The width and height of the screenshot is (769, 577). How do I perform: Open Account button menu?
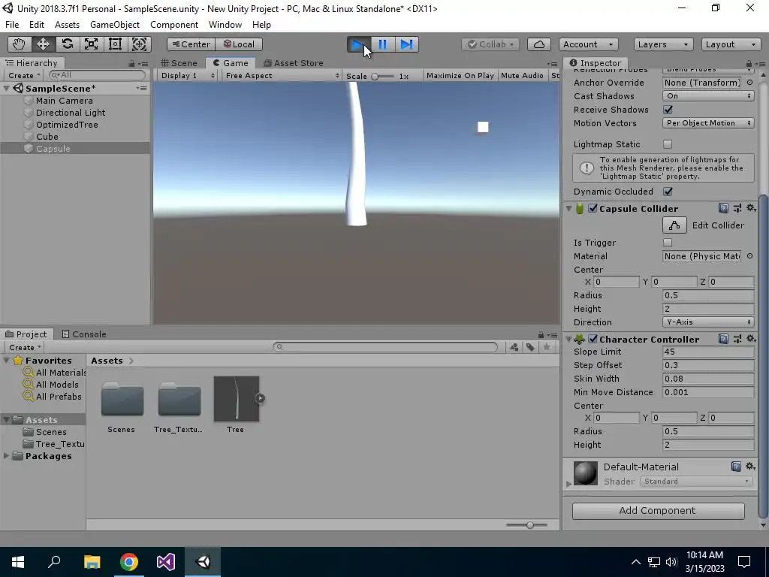[588, 44]
